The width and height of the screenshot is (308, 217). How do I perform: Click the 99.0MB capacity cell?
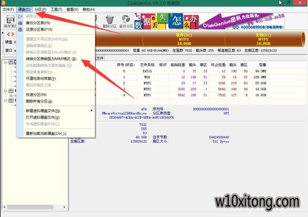[x=261, y=71]
